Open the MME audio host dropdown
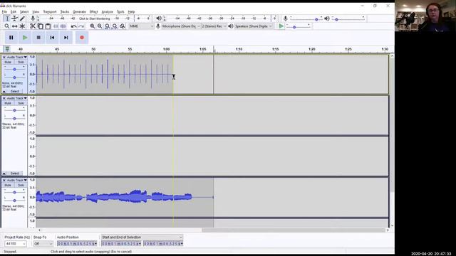 [x=141, y=26]
